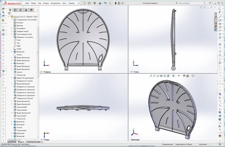Open the Design Library task pane tab
The height and width of the screenshot is (147, 225).
tap(216, 17)
